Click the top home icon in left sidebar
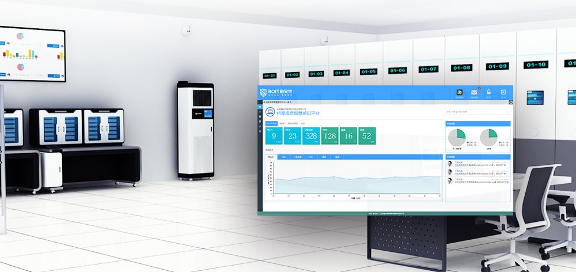Viewport: 576px width, 272px height. [x=260, y=107]
